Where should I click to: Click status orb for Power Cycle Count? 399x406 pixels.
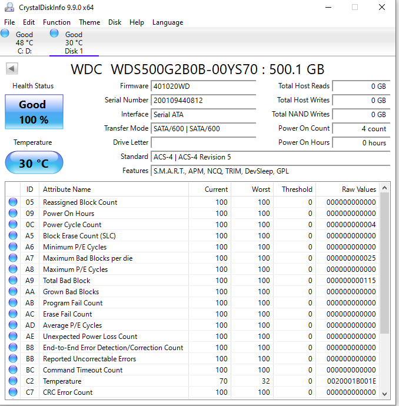point(13,224)
